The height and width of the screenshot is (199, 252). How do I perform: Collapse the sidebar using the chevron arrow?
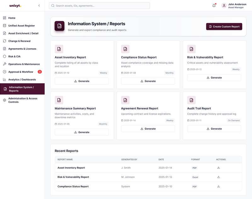click(39, 6)
